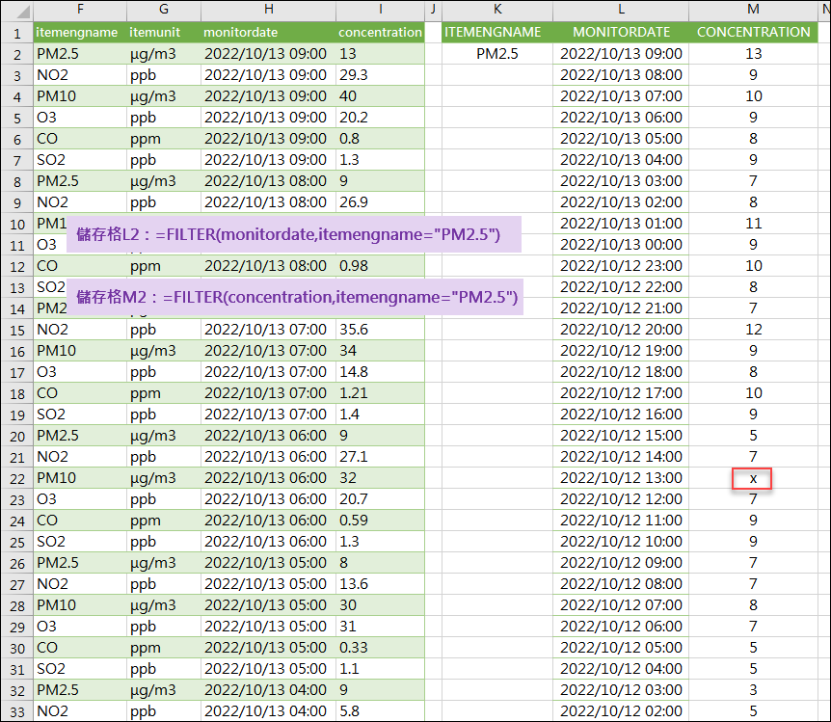Click cell I18 with value 1.21
831x722 pixels.
tap(381, 392)
